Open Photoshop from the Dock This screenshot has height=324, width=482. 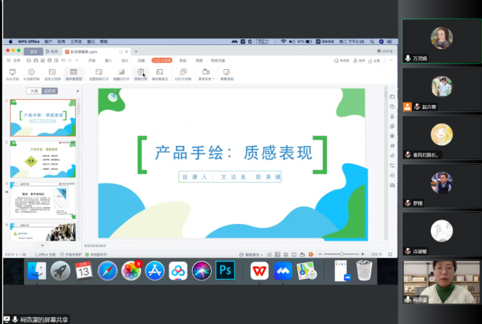224,271
